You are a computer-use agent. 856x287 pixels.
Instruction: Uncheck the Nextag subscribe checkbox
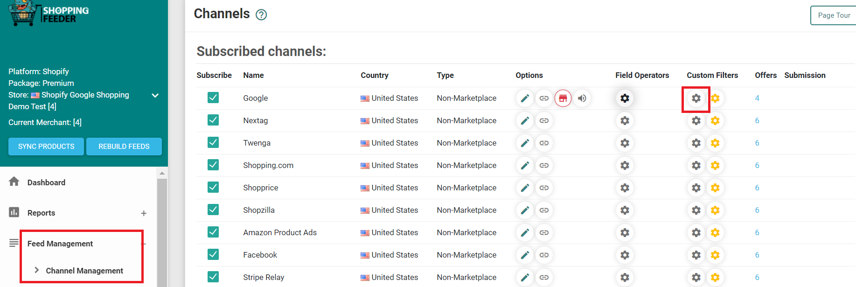coord(213,120)
